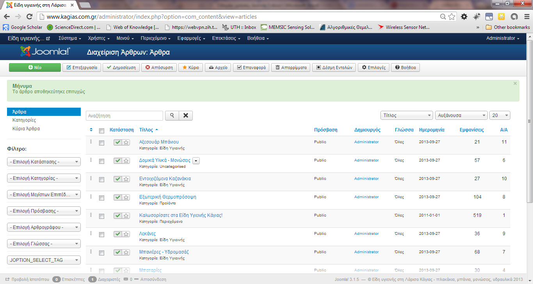Image resolution: width=533 pixels, height=284 pixels.
Task: Click the search magnifier button
Action: (172, 115)
